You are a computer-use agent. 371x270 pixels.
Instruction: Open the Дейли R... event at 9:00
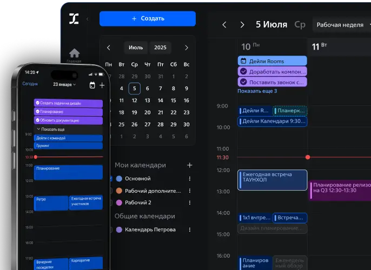255,111
